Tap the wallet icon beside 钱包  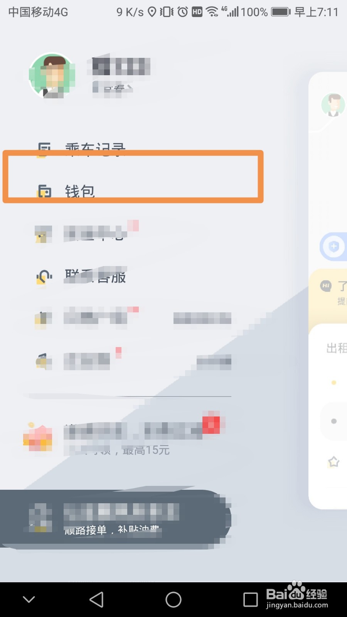click(44, 191)
